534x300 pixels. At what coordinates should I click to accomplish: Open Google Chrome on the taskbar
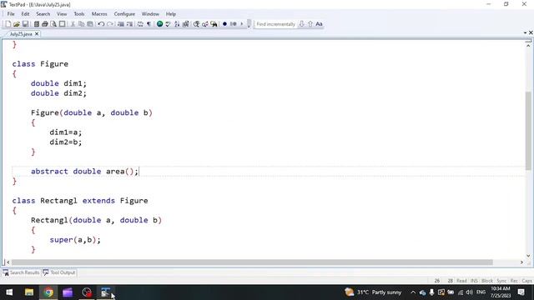point(48,292)
